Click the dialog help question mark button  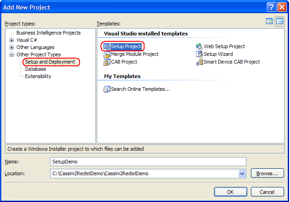pyautogui.click(x=271, y=7)
